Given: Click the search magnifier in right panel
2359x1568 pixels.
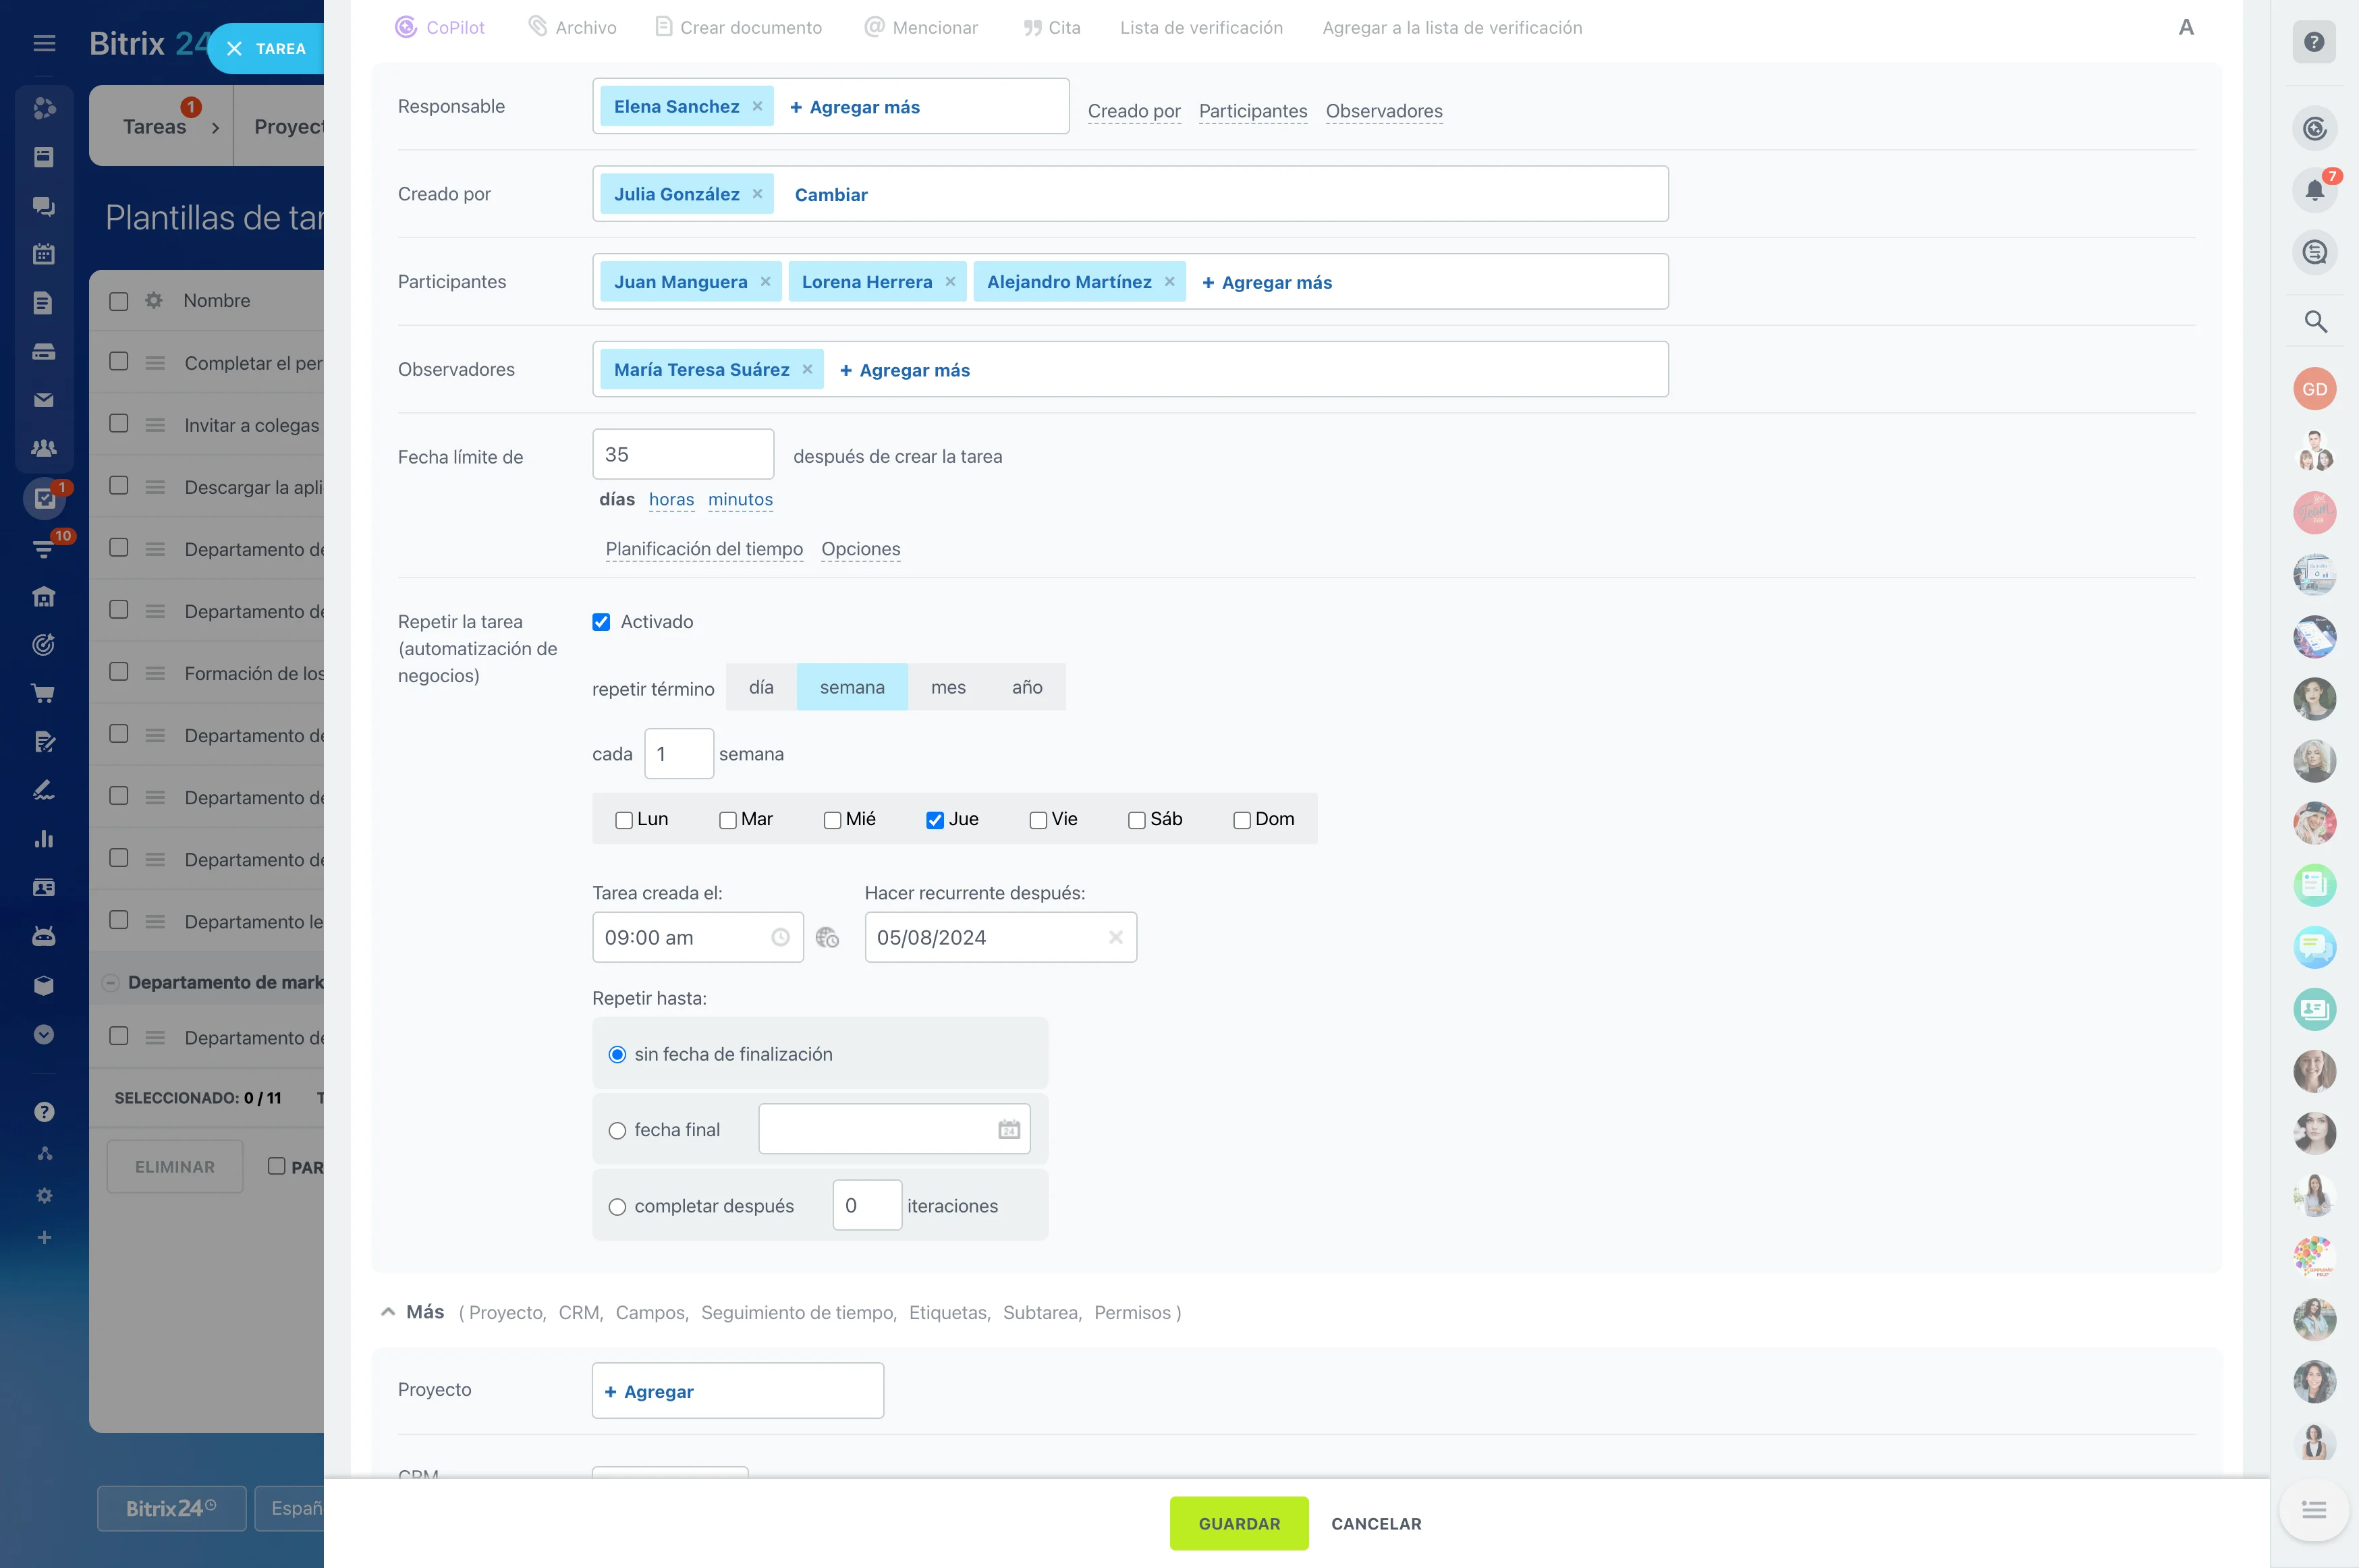Looking at the screenshot, I should (2314, 322).
